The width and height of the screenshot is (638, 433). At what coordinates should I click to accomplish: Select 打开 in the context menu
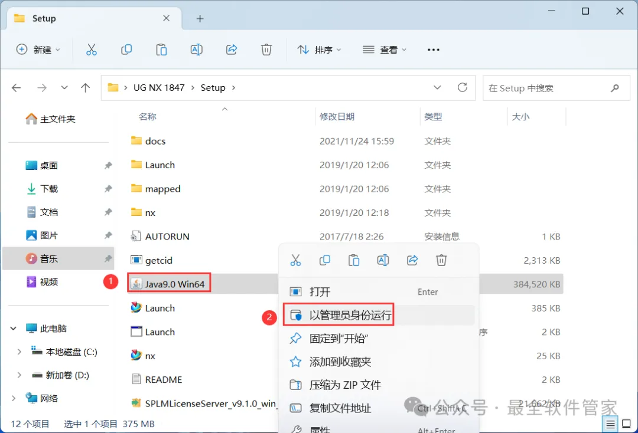pyautogui.click(x=379, y=291)
